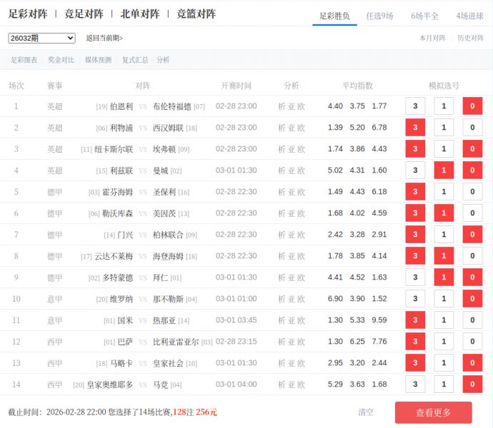Select the draw option for 国米 vs 热那亚

(444, 320)
